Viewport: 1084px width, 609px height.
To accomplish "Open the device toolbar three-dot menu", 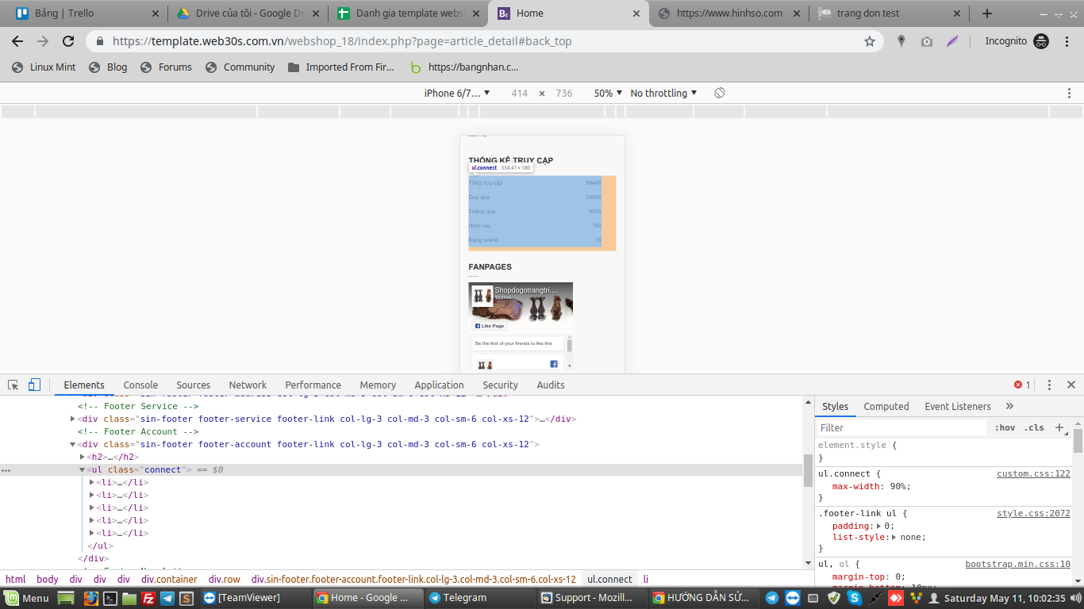I will [x=1069, y=93].
